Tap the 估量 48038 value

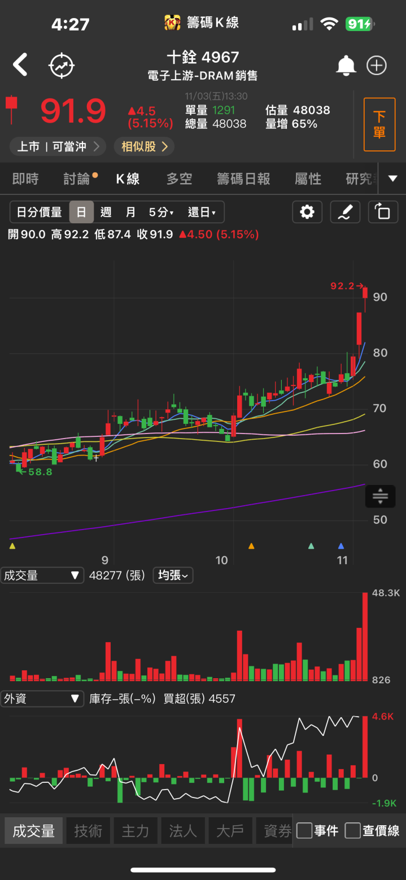click(298, 110)
